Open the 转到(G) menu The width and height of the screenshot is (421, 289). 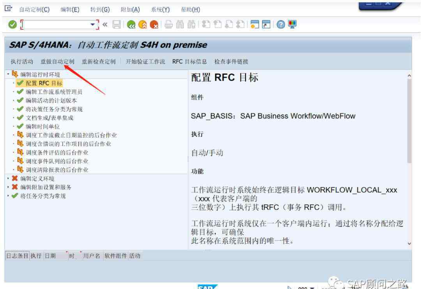point(100,10)
